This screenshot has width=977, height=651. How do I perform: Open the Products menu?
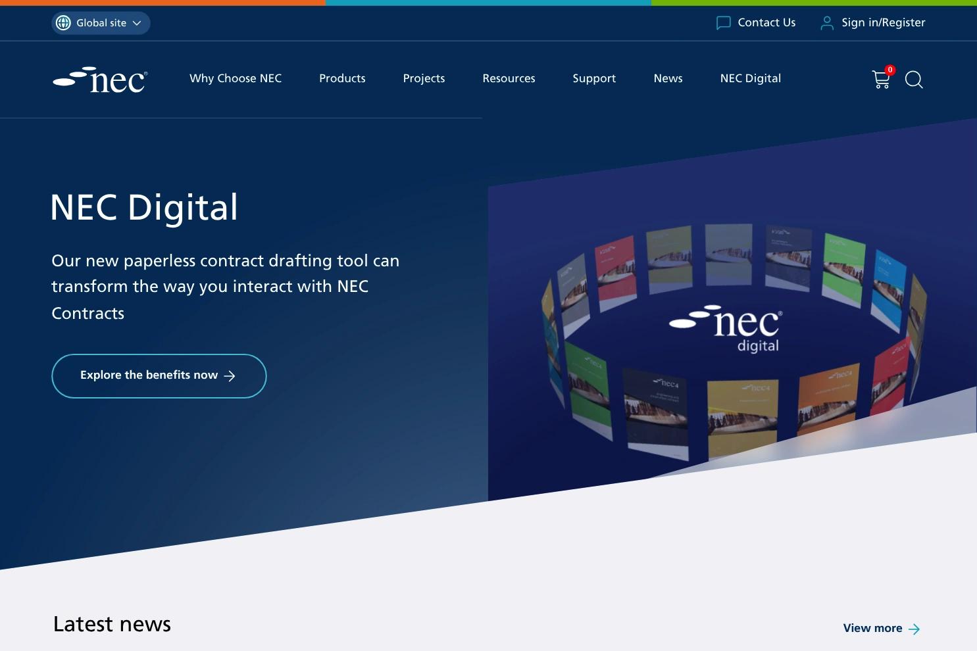coord(342,78)
